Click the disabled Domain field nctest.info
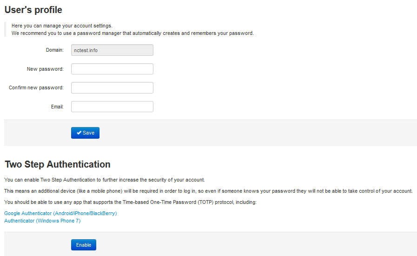417x256 pixels. (112, 50)
